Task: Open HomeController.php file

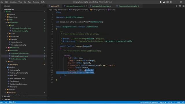Action: 18,45
